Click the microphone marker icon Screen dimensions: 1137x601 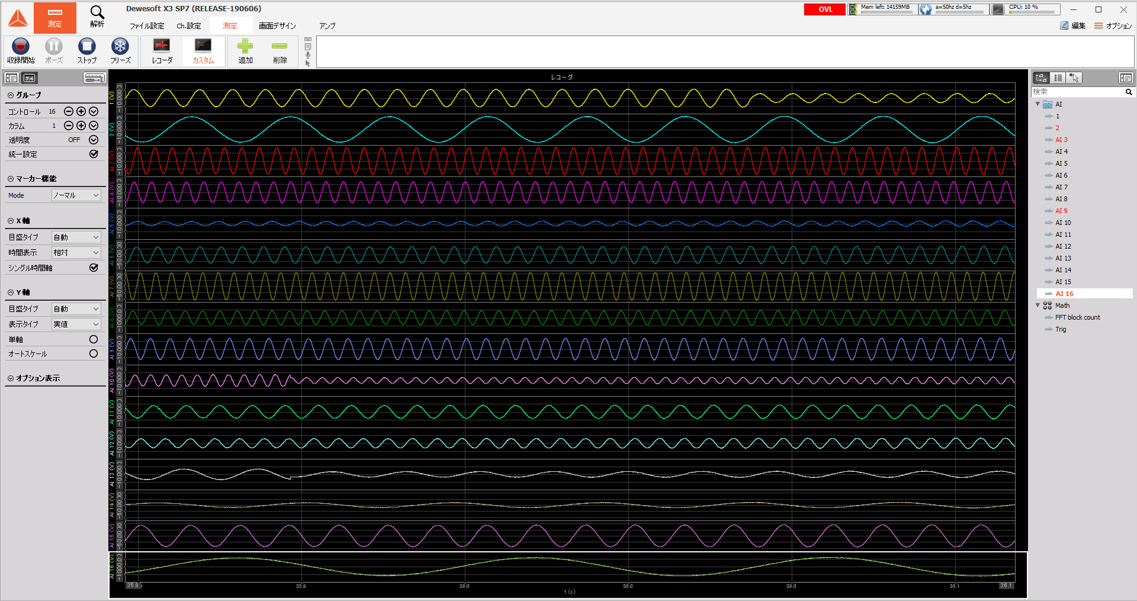(308, 55)
